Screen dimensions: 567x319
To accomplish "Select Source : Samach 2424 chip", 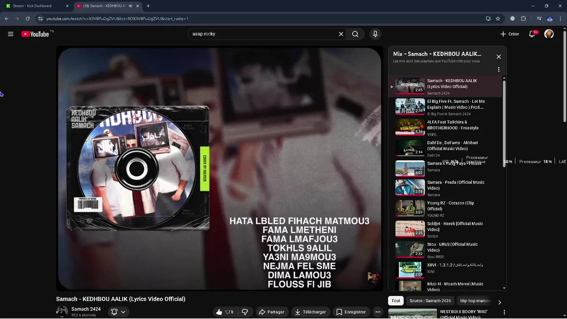I will tap(430, 301).
